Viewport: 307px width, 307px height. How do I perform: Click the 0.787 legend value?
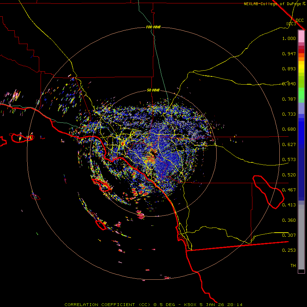pos(289,99)
